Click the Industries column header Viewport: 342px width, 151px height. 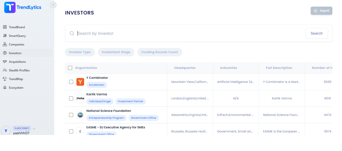[x=229, y=68]
